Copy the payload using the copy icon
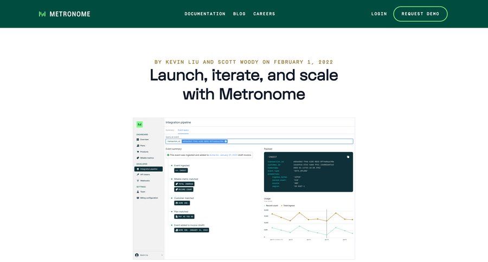488x262 pixels. coord(348,156)
